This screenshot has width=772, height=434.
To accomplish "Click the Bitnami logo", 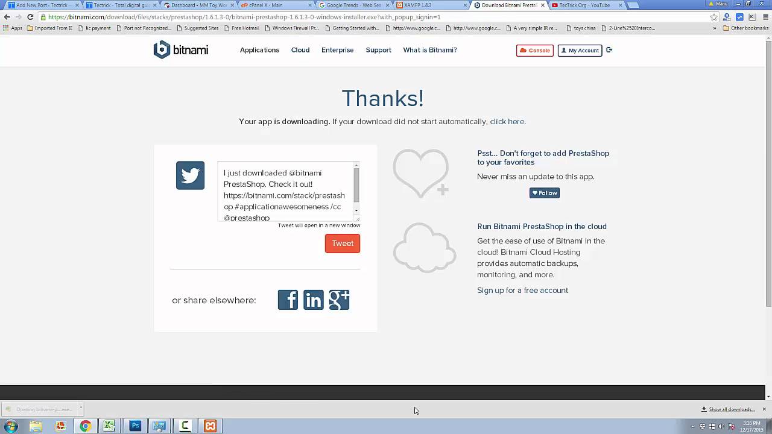I will (x=181, y=50).
